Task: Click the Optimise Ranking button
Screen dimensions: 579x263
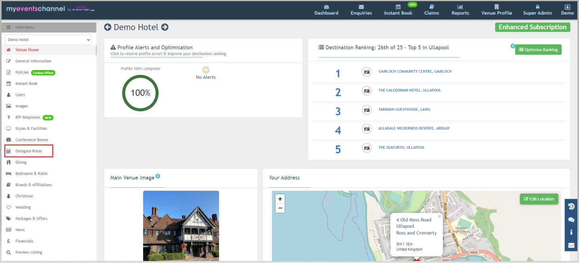Action: (538, 50)
